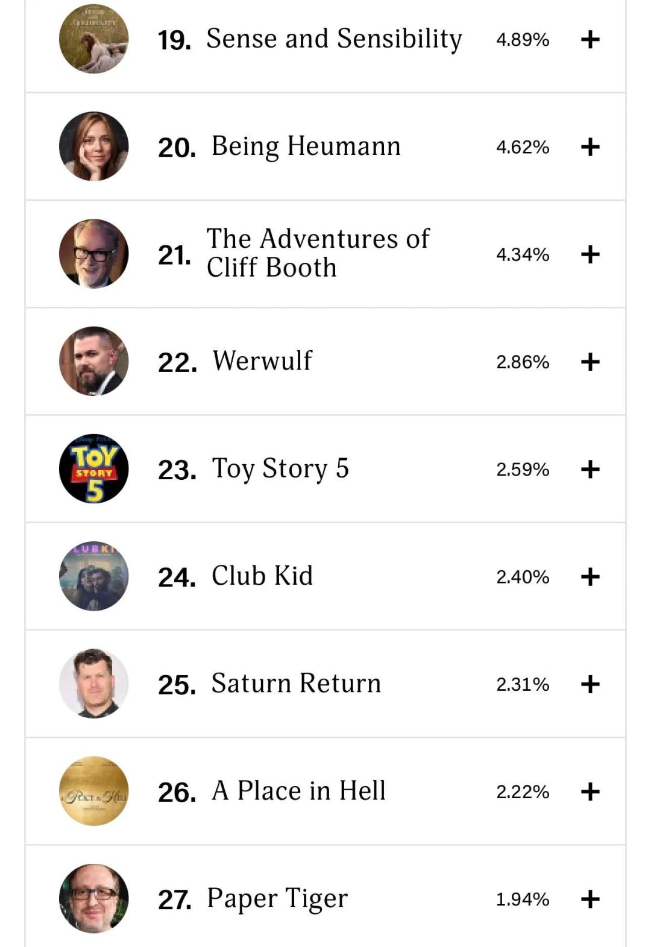Click the plus icon beside Paper Tiger
The image size is (651, 947).
(x=590, y=899)
